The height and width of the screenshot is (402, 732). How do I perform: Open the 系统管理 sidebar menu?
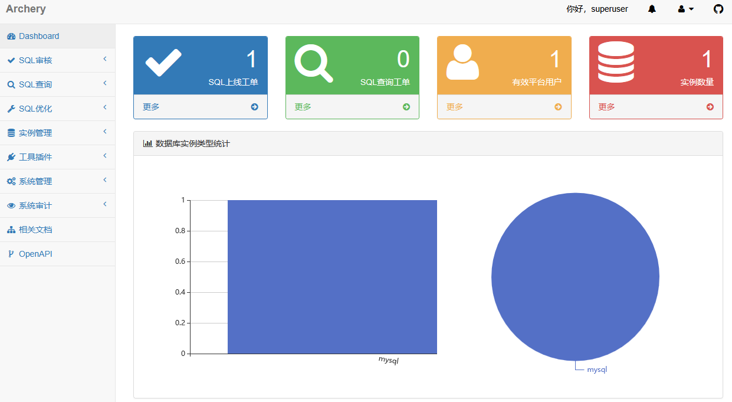tap(57, 181)
